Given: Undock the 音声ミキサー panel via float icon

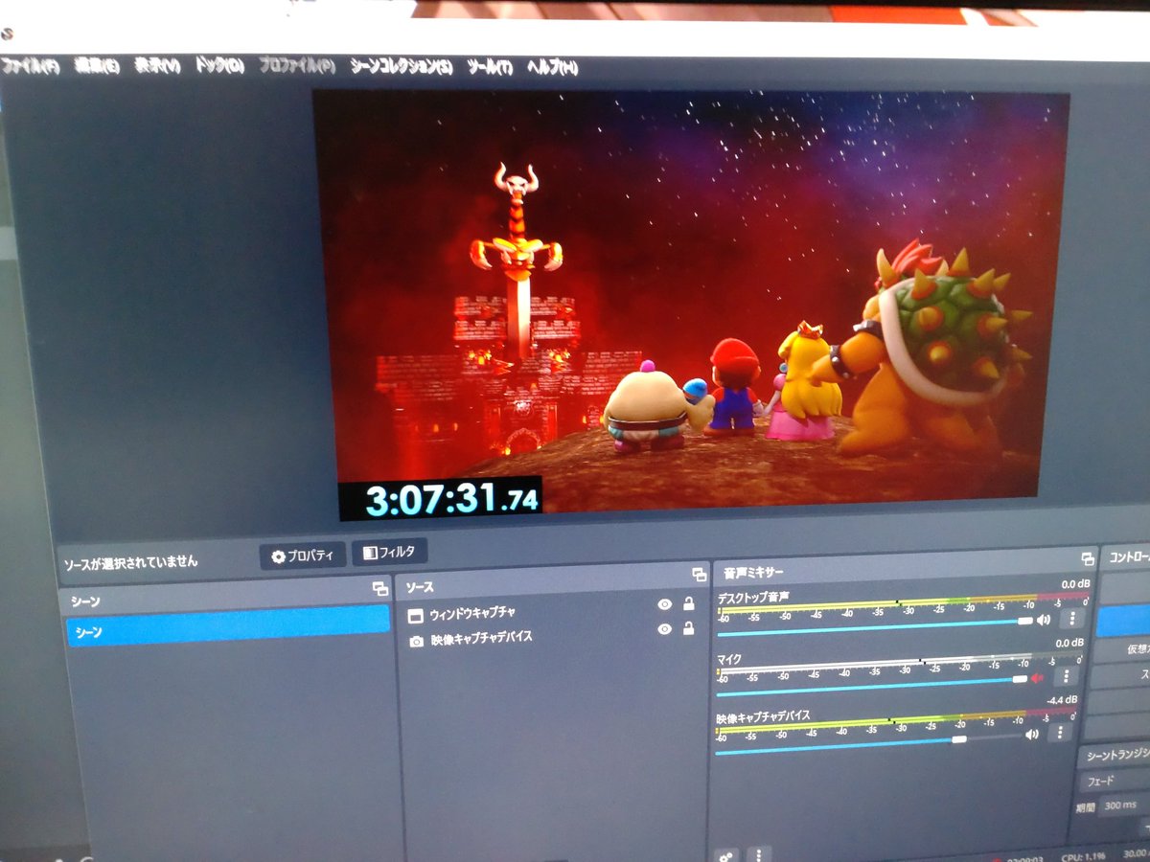Looking at the screenshot, I should coord(1087,558).
